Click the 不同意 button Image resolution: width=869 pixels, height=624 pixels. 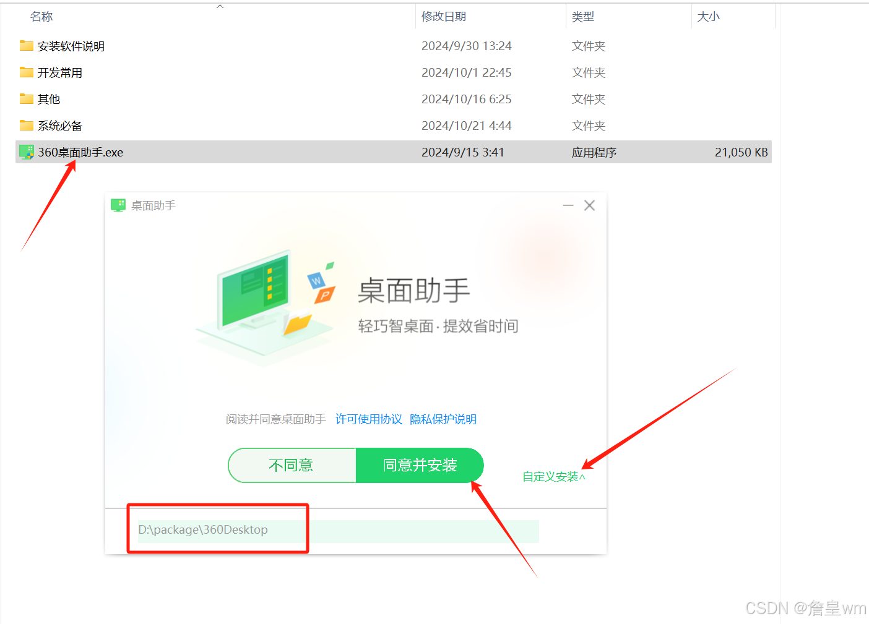292,465
